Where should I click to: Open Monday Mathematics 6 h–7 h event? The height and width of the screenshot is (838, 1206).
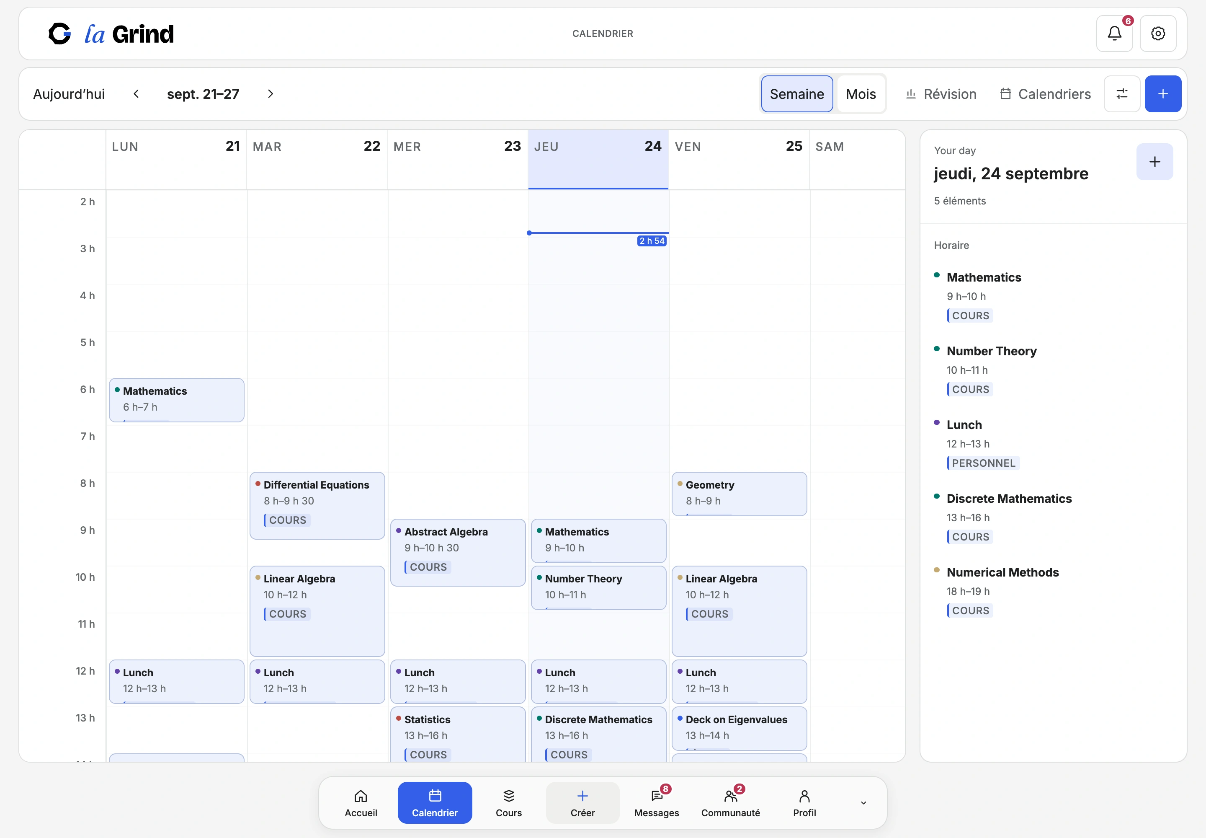(x=176, y=400)
